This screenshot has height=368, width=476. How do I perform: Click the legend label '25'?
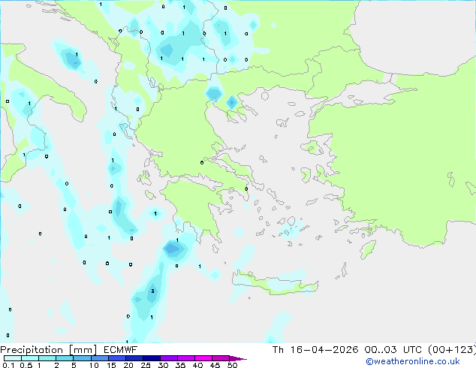(146, 365)
